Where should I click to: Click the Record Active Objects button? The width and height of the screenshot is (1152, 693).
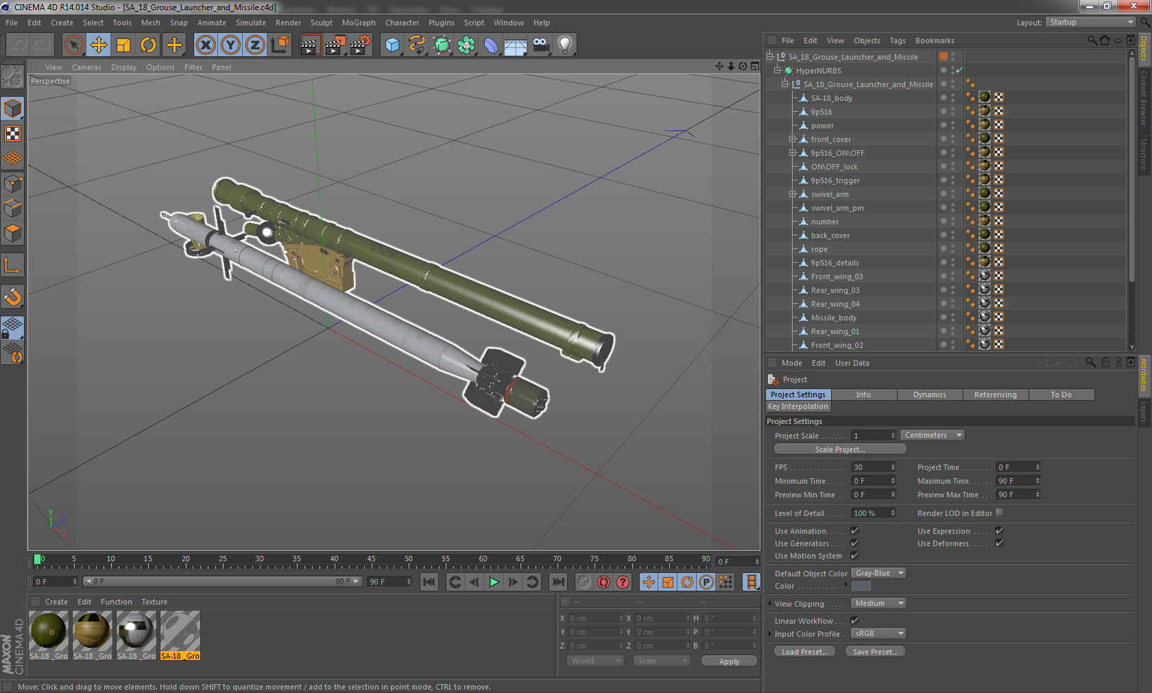coord(584,582)
